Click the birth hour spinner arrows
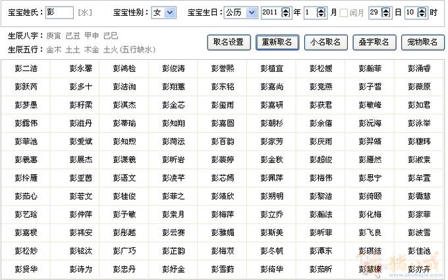Image resolution: width=448 pixels, height=280 pixels. [x=422, y=12]
